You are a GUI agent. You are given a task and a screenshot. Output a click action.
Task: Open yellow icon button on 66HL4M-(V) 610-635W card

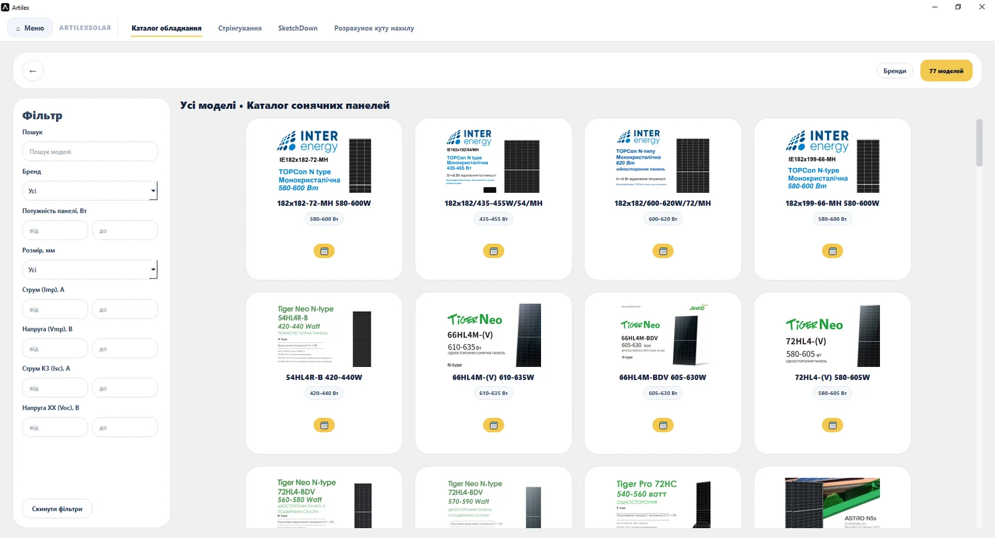click(x=494, y=425)
